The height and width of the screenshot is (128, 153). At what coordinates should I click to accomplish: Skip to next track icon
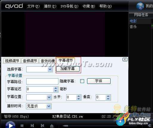pos(42,126)
